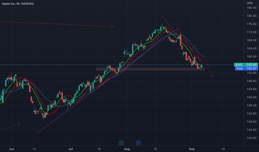This screenshot has height=152, width=259.
Task: Click the 152.00 price axis label
Action: (x=251, y=73)
